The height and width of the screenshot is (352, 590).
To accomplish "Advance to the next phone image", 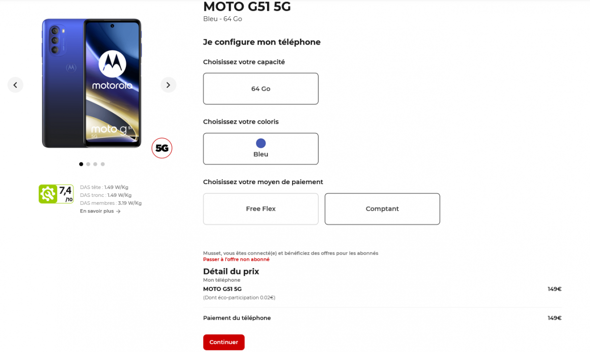I will click(x=168, y=85).
